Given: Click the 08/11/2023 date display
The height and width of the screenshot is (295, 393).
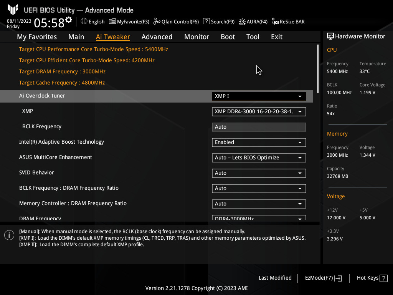Looking at the screenshot, I should click(19, 21).
